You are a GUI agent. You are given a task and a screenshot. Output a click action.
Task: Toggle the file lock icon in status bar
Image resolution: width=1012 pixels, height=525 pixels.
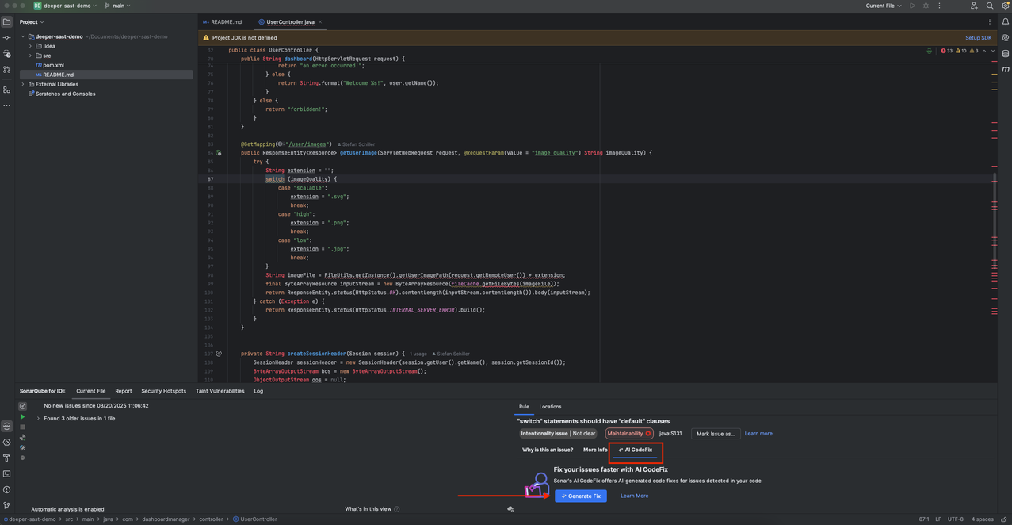pyautogui.click(x=1004, y=519)
